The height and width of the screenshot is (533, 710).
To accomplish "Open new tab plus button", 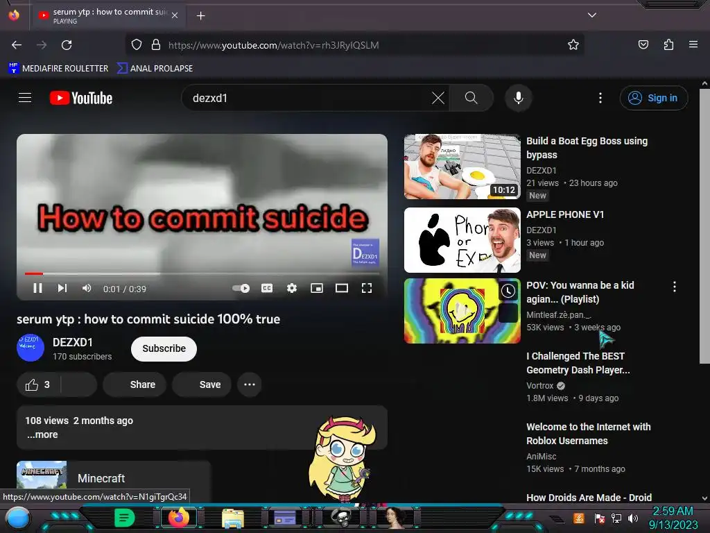I will (201, 16).
